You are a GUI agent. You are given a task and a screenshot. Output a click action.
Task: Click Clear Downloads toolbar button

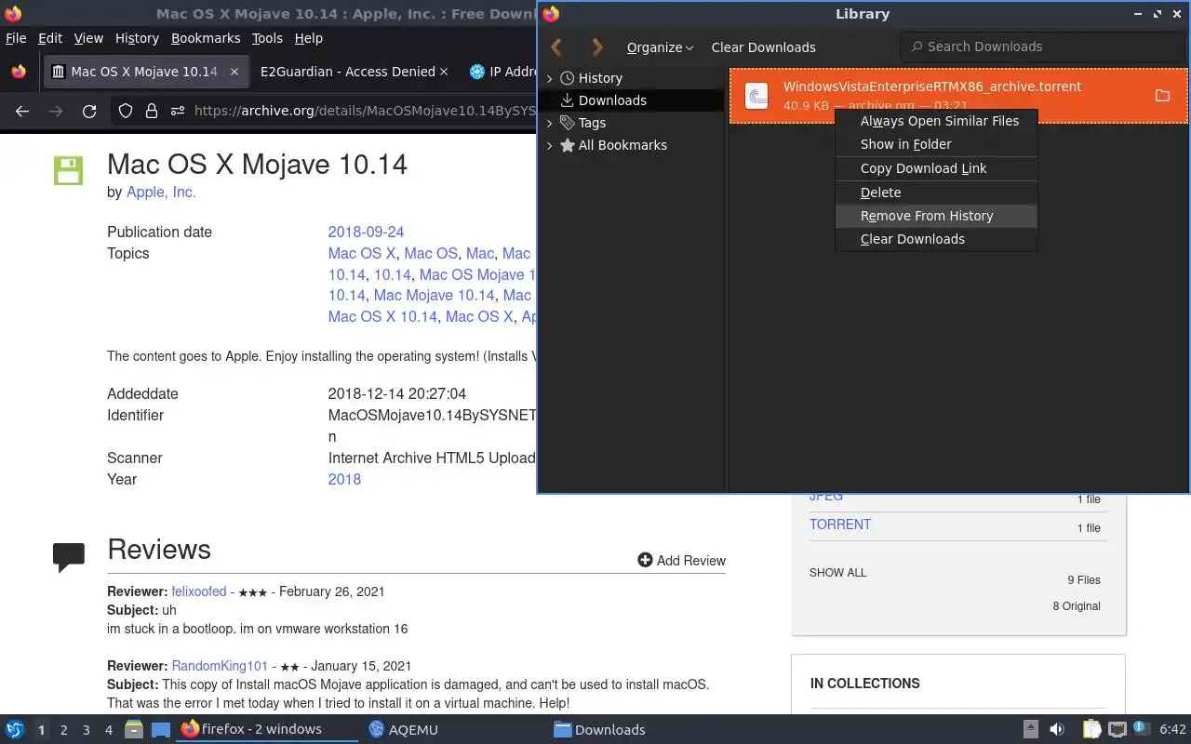pos(763,47)
